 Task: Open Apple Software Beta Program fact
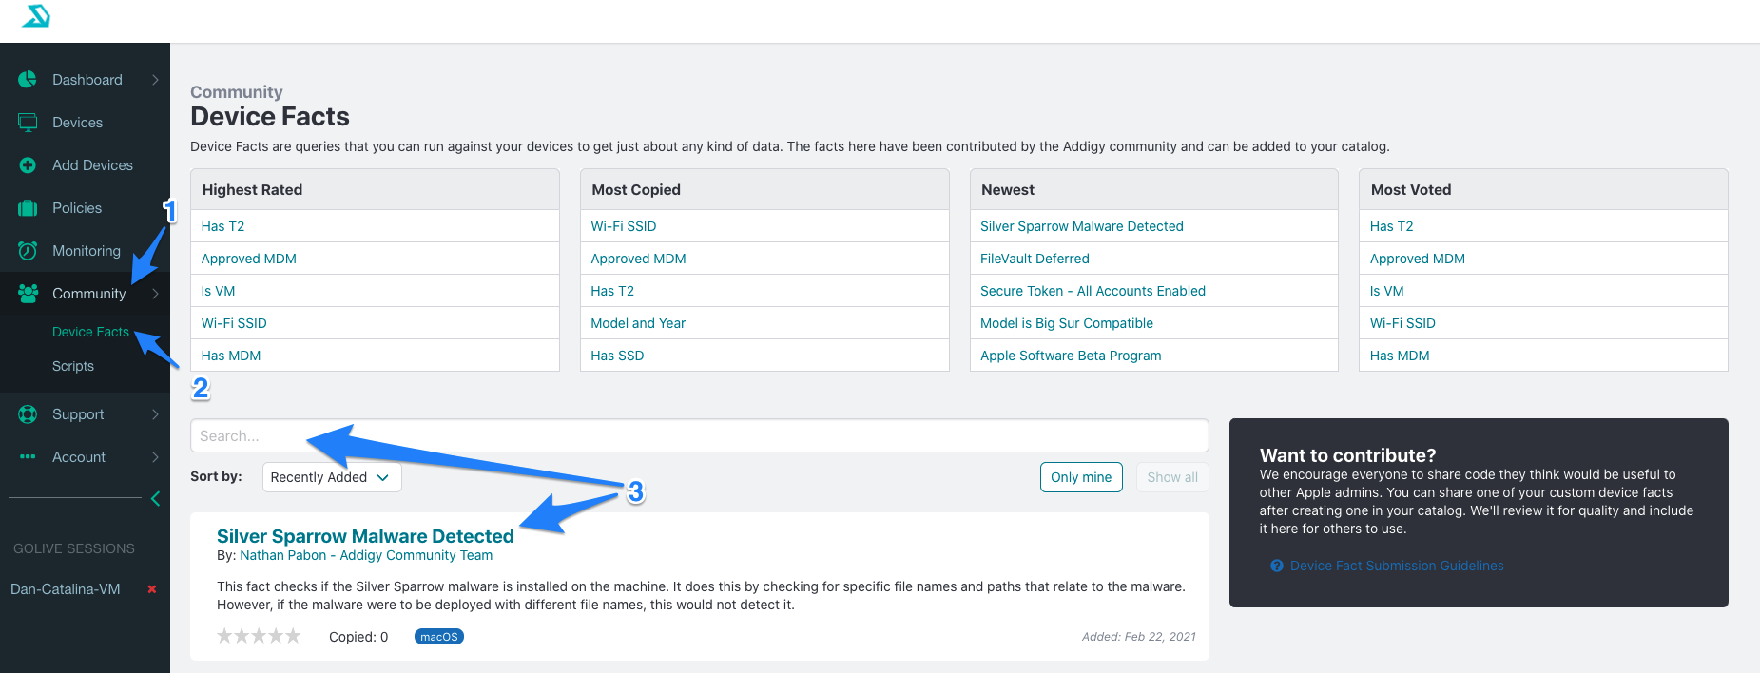[x=1071, y=356]
